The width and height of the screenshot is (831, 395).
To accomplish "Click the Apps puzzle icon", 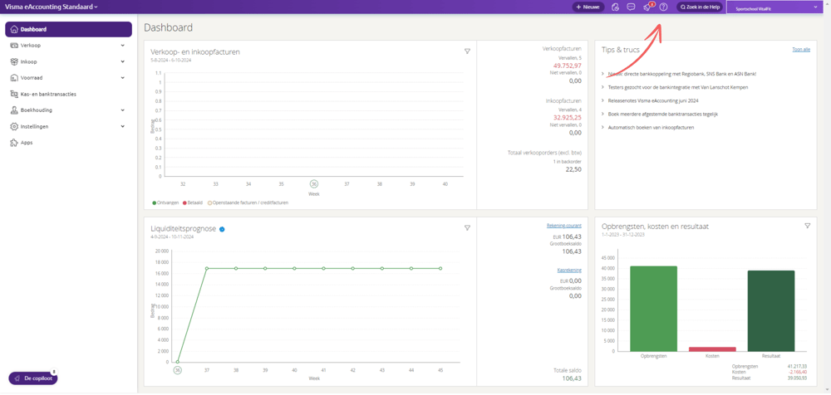I will pyautogui.click(x=14, y=143).
